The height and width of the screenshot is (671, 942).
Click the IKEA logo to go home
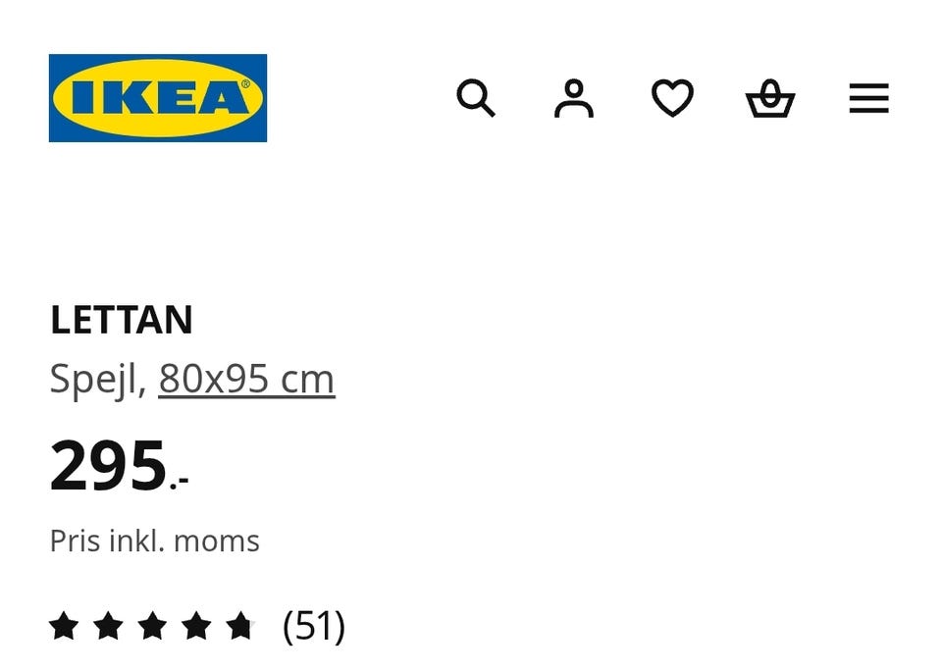(x=157, y=98)
